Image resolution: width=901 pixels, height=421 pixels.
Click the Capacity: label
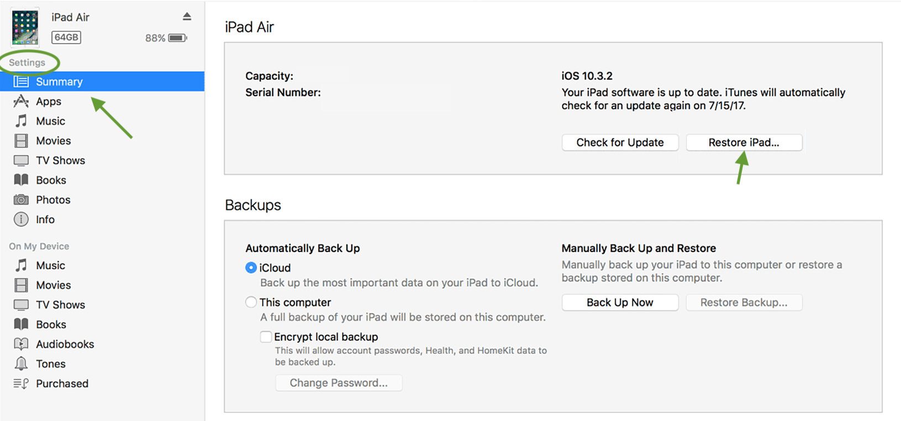[269, 76]
